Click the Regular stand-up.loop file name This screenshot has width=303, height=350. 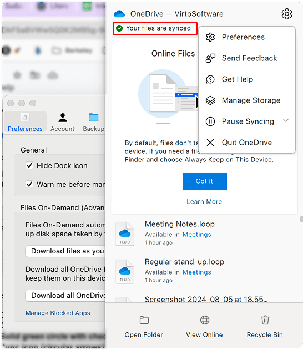(184, 262)
